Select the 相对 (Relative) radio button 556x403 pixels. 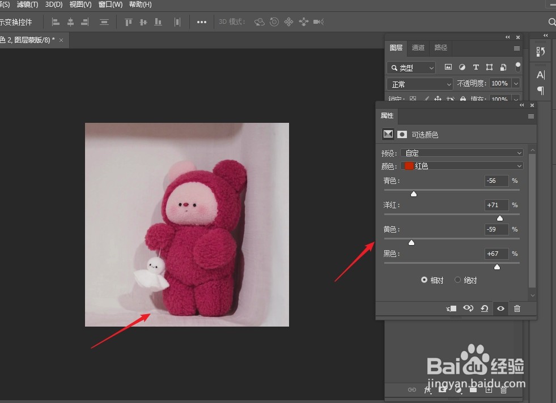point(424,280)
